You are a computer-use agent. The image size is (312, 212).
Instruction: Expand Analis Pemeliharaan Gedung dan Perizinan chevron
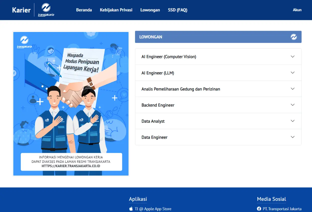pos(293,89)
